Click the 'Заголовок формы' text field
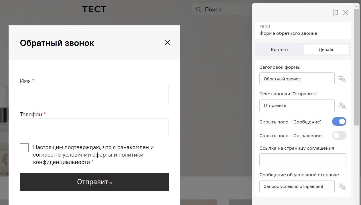 pos(297,79)
